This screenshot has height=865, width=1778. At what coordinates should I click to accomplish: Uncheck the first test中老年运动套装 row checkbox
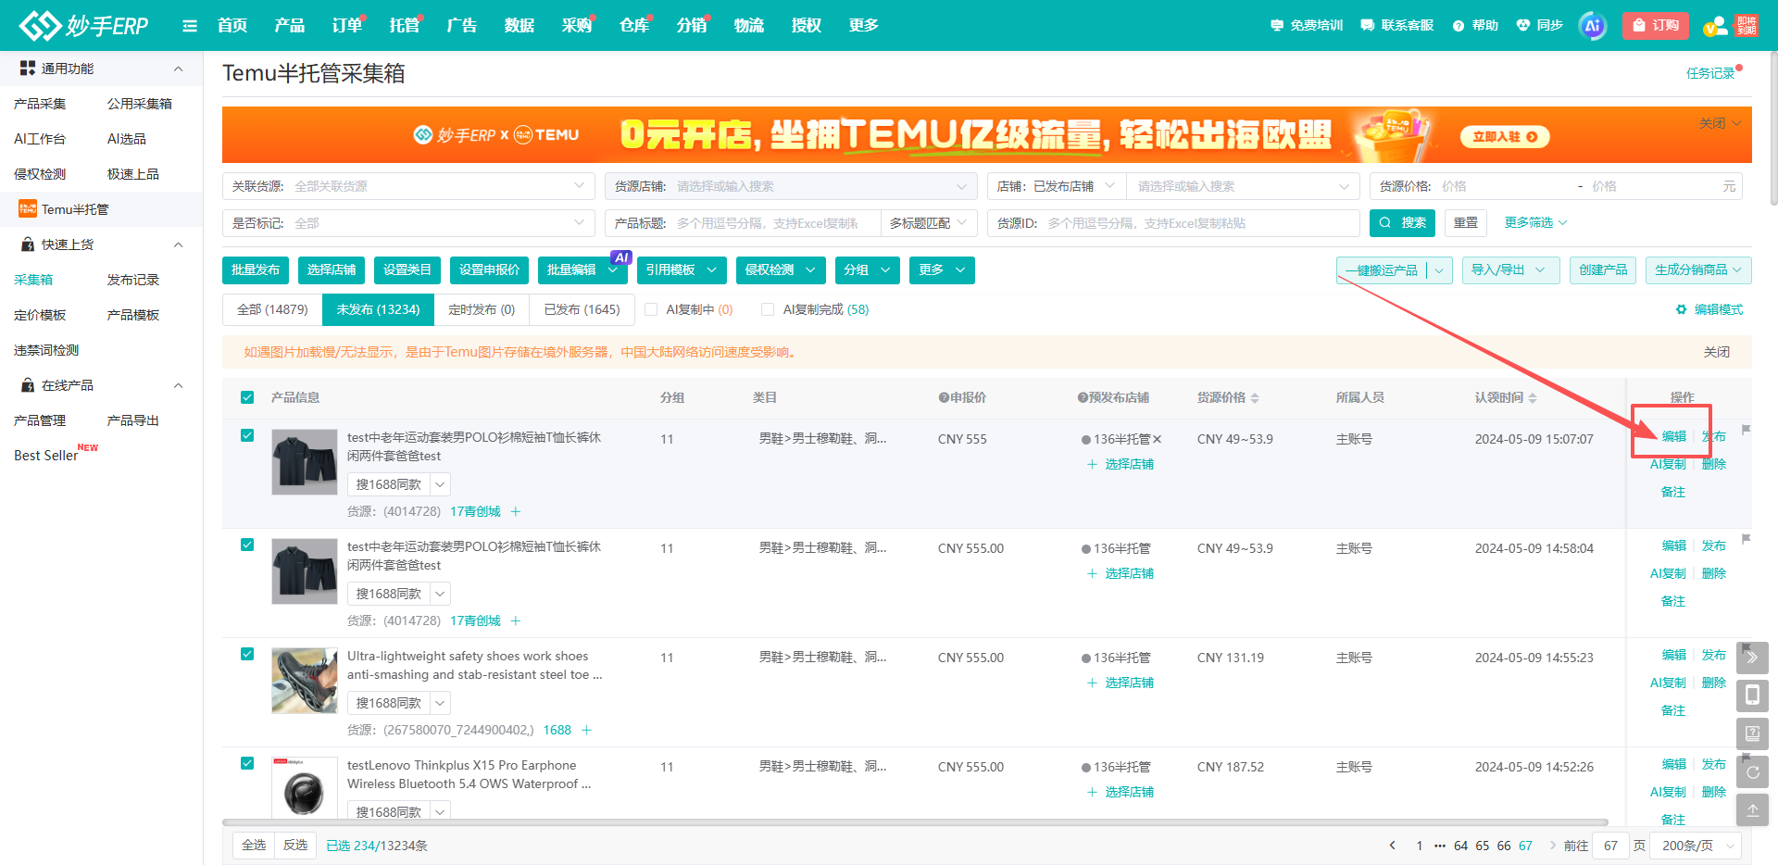[247, 435]
